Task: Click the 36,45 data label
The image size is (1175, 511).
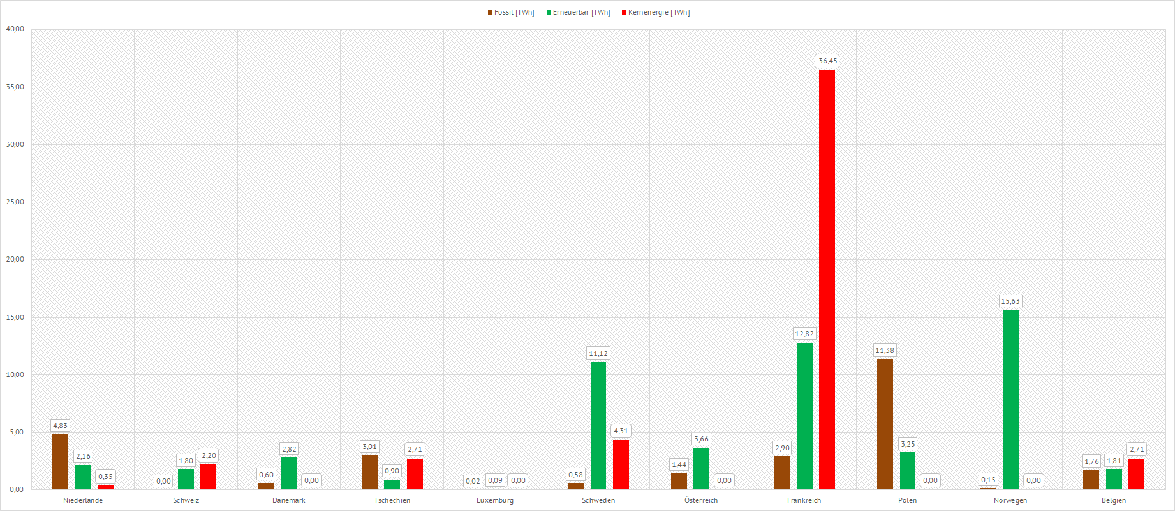Action: pyautogui.click(x=827, y=61)
